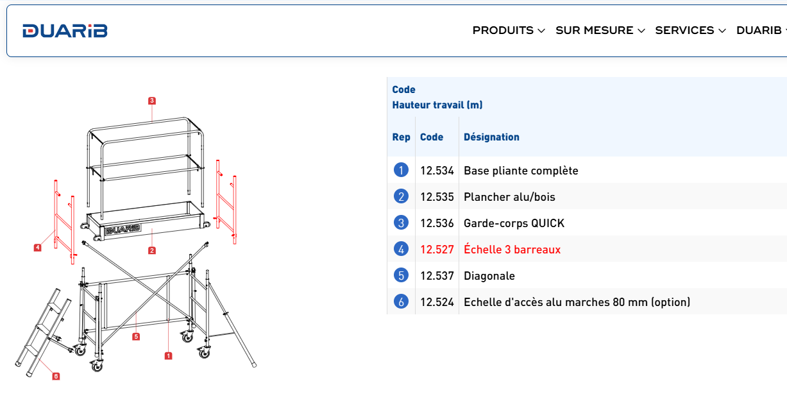787x417 pixels.
Task: Click red marker 4 beside the ladder
Action: coord(38,247)
